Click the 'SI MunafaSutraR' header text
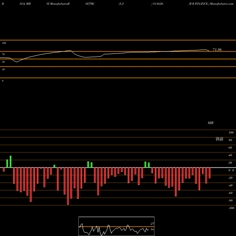This screenshot has width=236, height=236. (58, 4)
